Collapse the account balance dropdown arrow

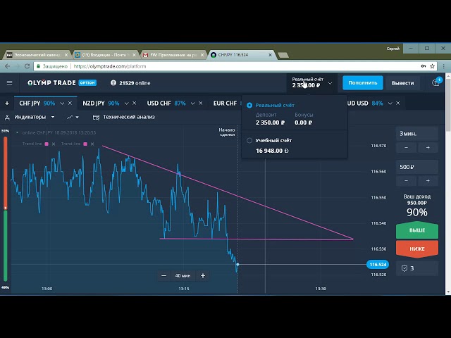point(330,82)
